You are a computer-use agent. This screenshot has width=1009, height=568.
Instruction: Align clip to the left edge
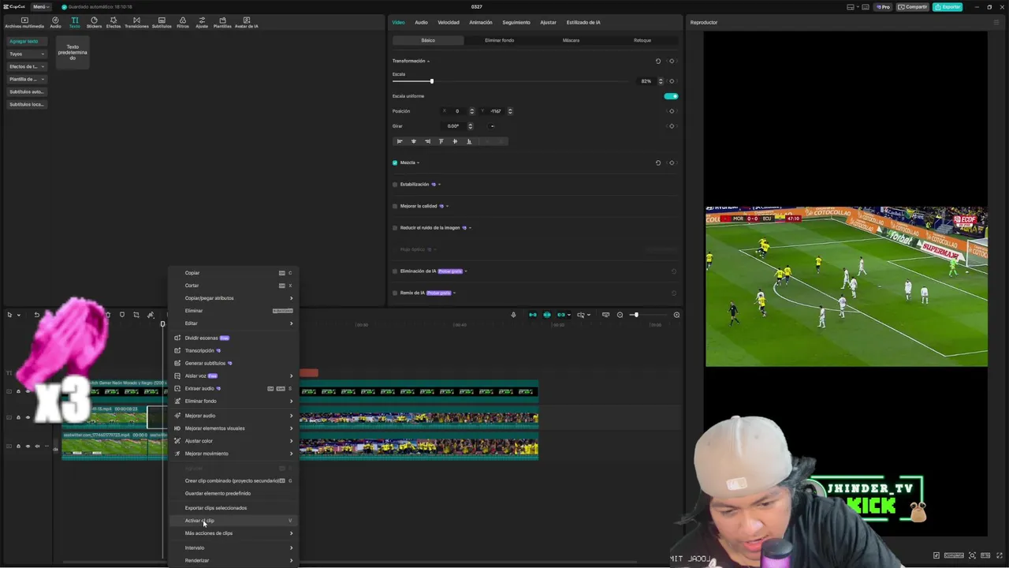click(400, 141)
